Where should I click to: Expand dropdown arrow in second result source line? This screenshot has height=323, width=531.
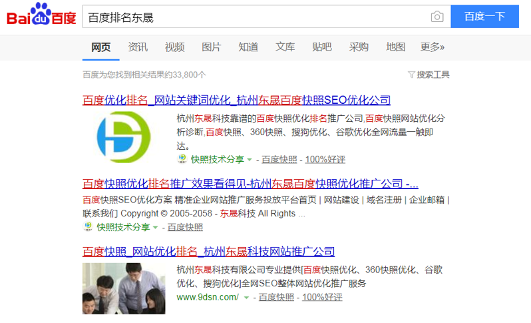(x=156, y=227)
